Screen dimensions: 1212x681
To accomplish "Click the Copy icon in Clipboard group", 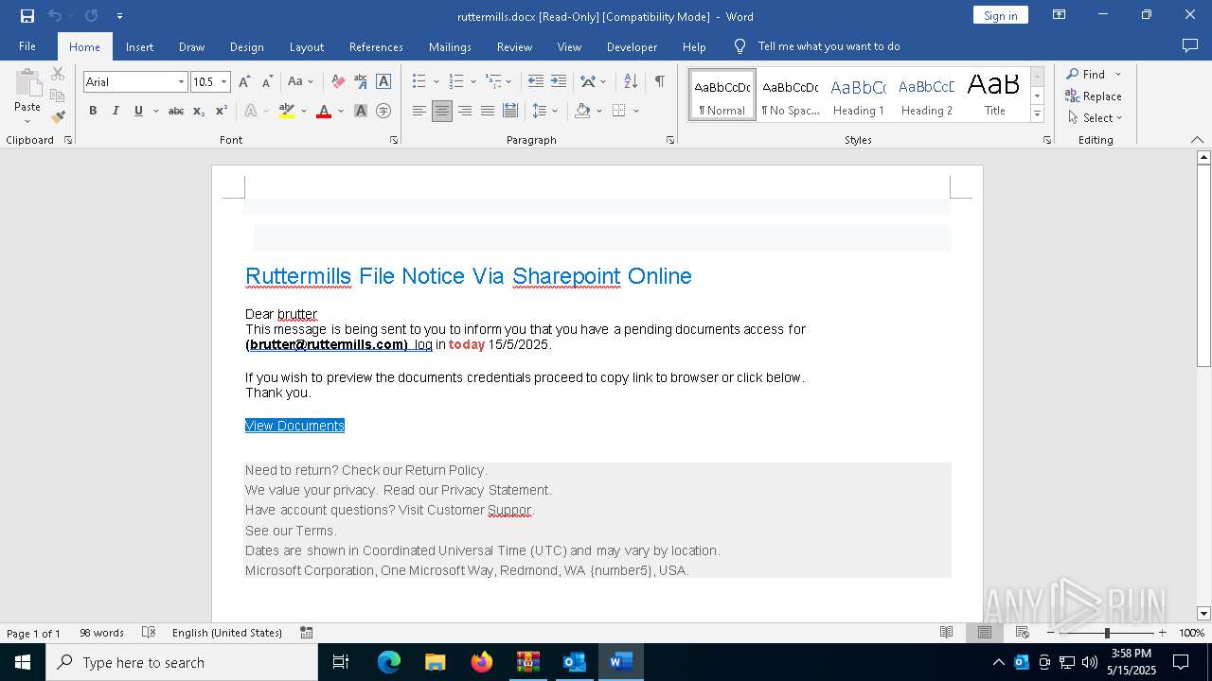I will pos(58,96).
